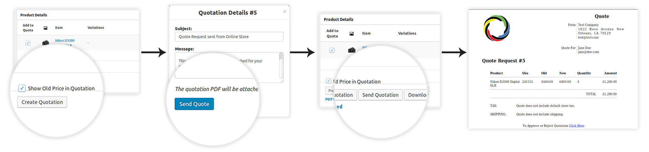Open the Nikon D3300 item link

pyautogui.click(x=65, y=41)
